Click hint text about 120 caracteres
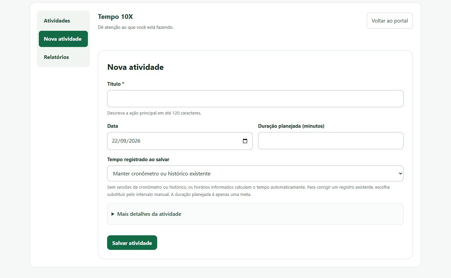 [154, 113]
